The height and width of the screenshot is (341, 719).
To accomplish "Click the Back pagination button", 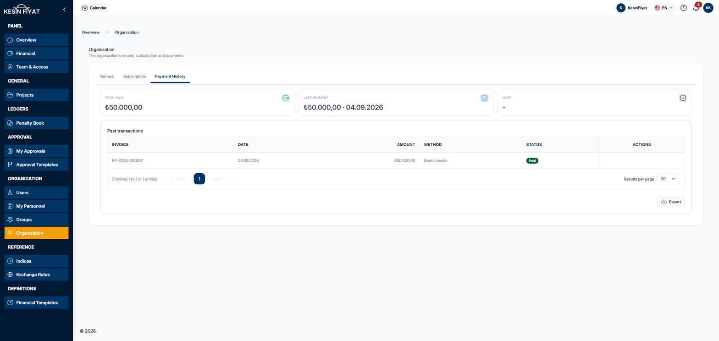I will 177,179.
